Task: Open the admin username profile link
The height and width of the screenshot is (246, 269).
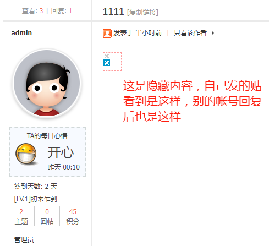Action: tap(21, 33)
